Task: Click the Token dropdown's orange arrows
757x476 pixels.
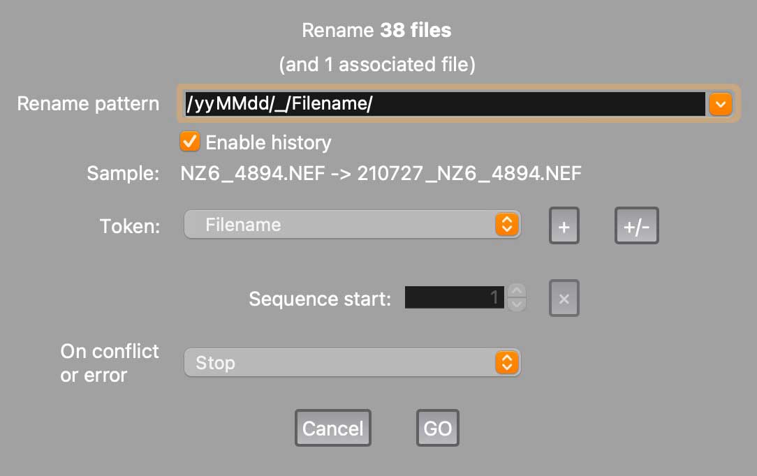Action: [507, 225]
